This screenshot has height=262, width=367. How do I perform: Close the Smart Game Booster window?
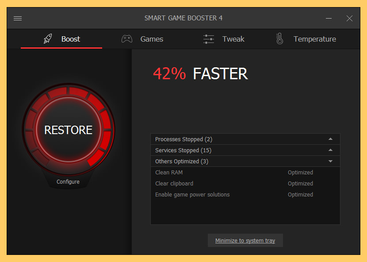coord(349,18)
